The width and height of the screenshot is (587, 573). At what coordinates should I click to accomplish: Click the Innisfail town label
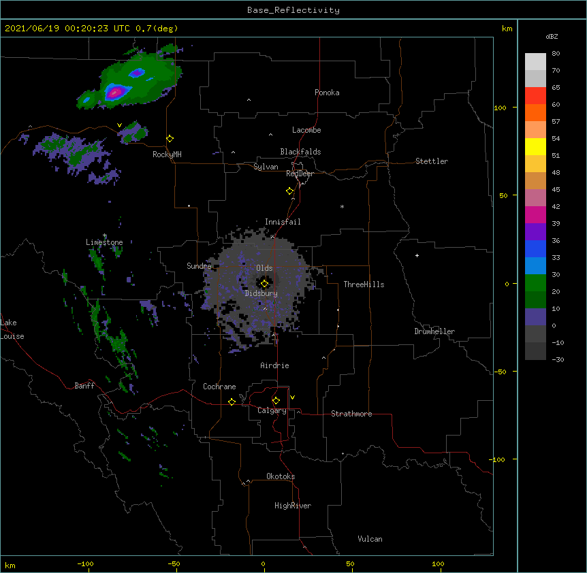[283, 222]
